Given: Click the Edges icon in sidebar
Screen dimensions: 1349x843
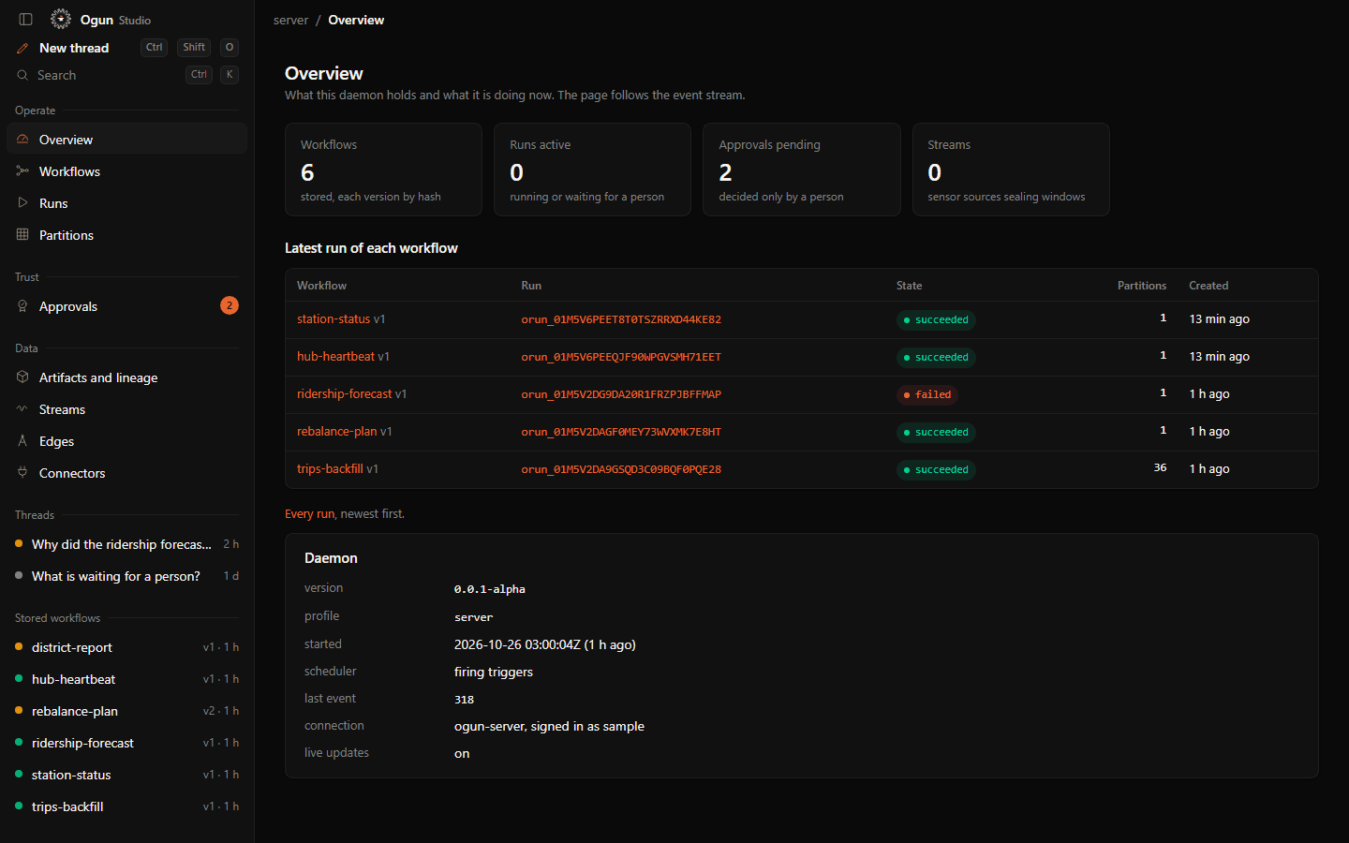Looking at the screenshot, I should [x=22, y=441].
